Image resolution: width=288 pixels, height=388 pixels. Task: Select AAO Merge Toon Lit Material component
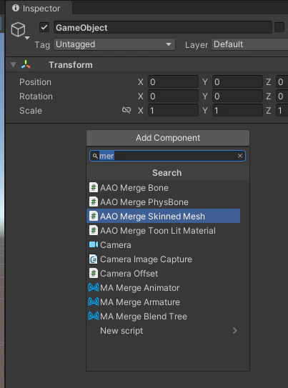tap(164, 231)
